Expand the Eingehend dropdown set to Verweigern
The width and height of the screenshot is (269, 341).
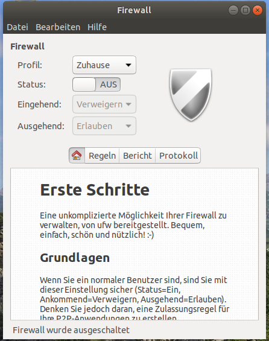pyautogui.click(x=104, y=104)
